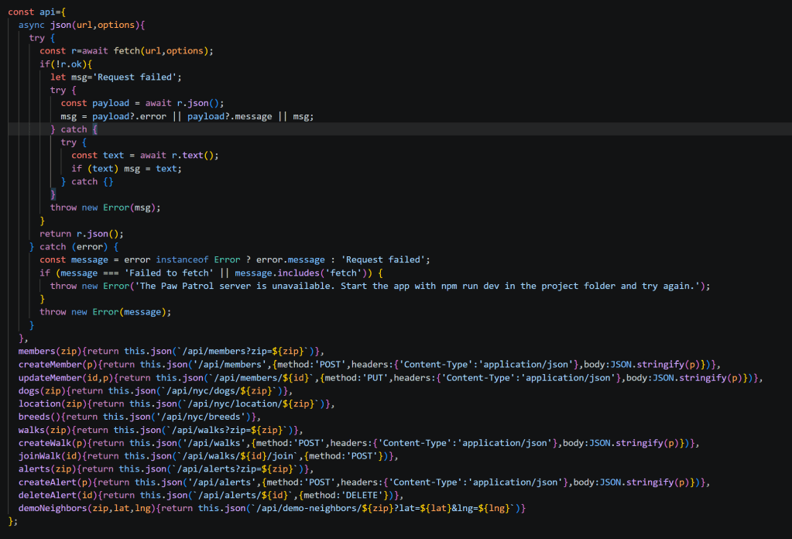Viewport: 792px width, 539px height.
Task: Click 'const payload = await r.json();' line
Action: tap(142, 103)
